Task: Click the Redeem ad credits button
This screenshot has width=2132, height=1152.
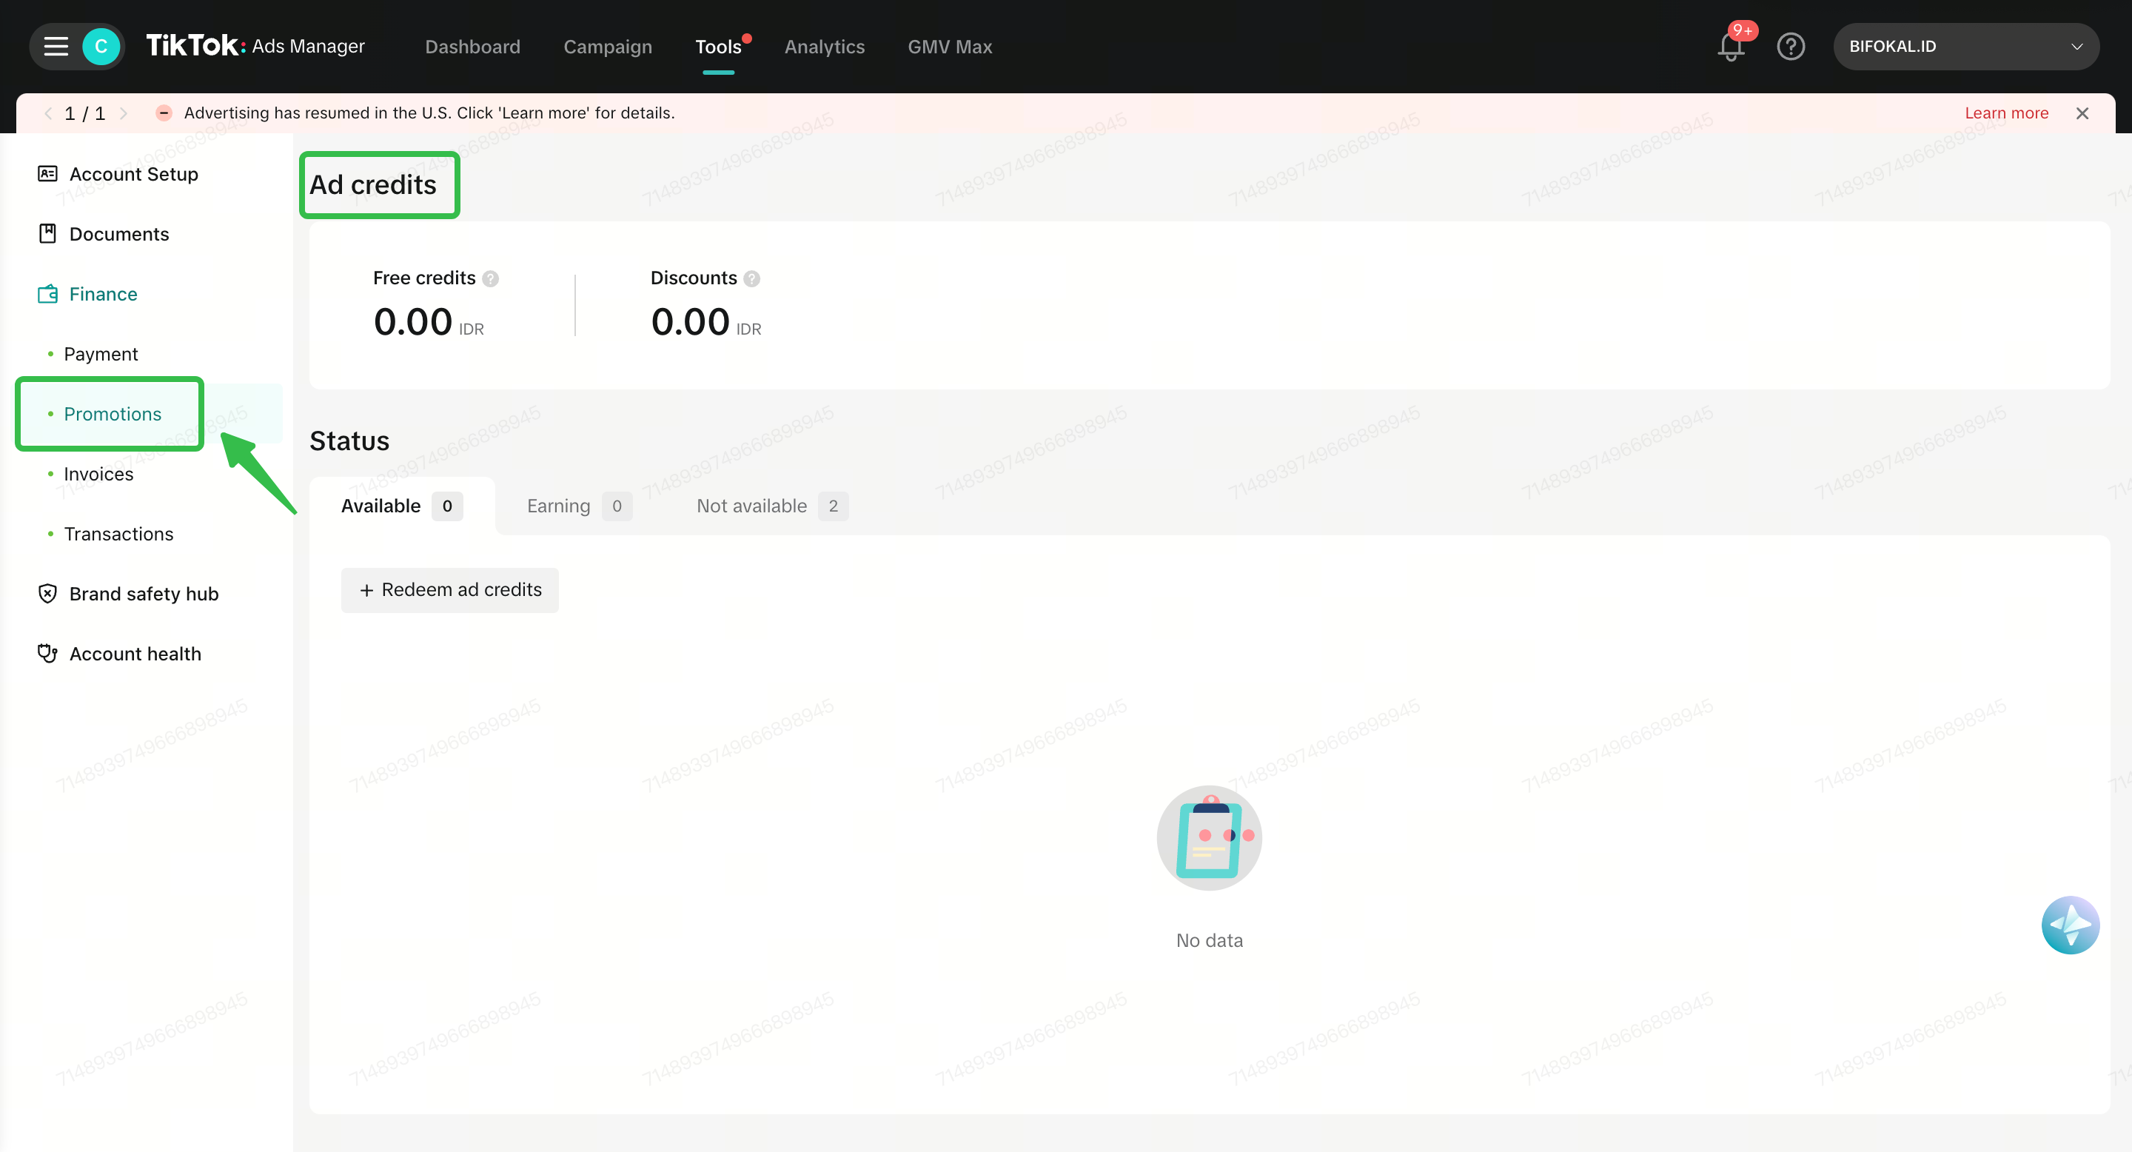Action: pyautogui.click(x=449, y=590)
